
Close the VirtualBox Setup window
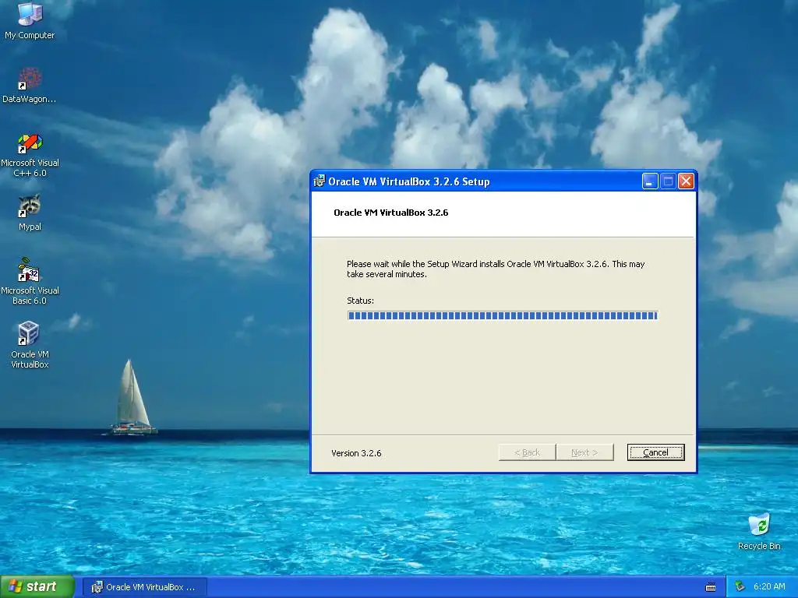tap(686, 181)
